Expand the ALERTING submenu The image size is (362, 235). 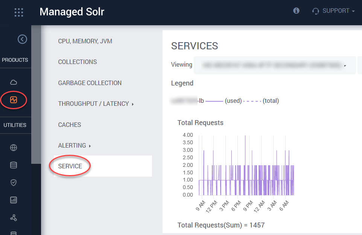[75, 146]
